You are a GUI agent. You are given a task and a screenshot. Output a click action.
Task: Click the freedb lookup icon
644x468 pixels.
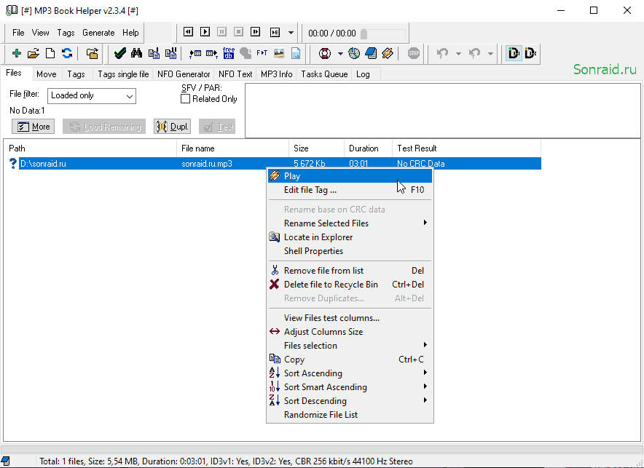(x=228, y=53)
